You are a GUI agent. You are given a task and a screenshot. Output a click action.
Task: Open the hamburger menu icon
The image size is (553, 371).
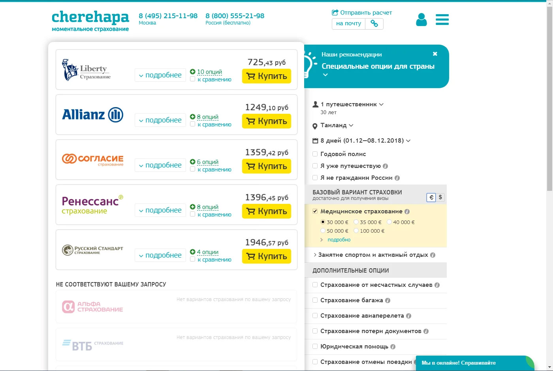click(442, 19)
